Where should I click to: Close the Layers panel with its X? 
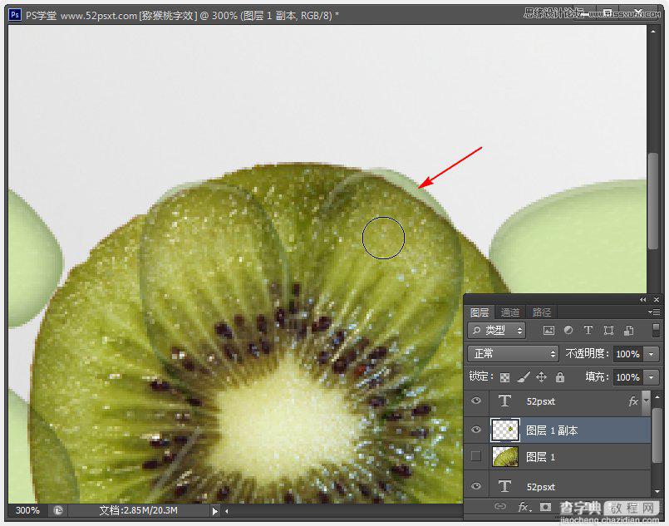(657, 299)
